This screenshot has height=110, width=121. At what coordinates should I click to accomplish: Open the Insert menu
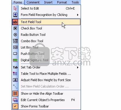[x=48, y=2]
